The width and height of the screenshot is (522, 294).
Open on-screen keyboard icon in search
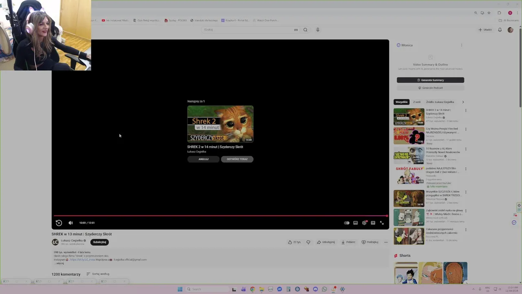tap(296, 30)
